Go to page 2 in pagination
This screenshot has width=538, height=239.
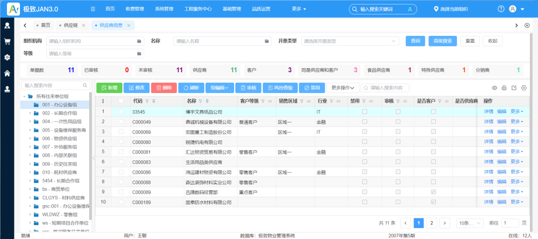431,223
